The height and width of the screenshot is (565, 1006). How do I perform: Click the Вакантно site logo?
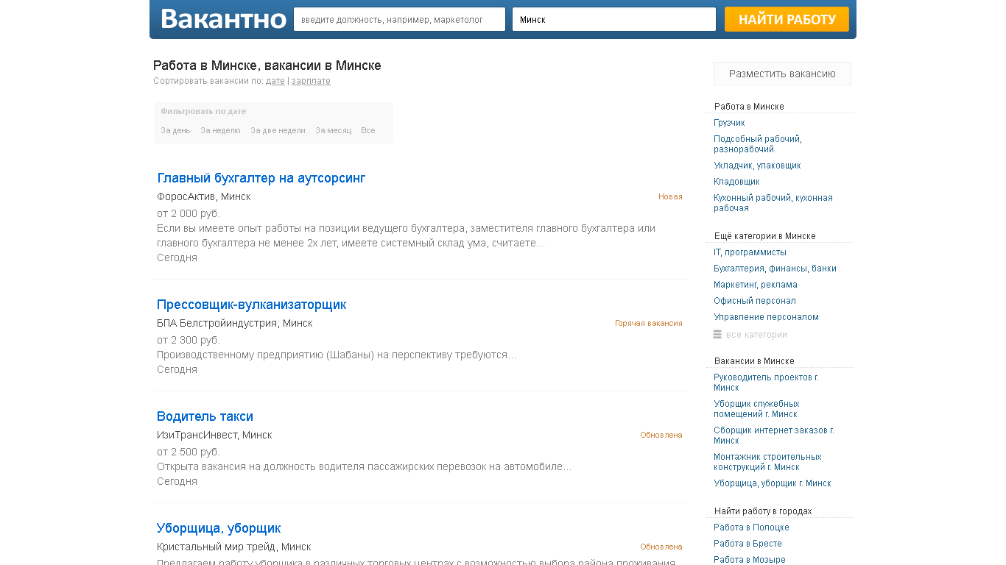(223, 19)
